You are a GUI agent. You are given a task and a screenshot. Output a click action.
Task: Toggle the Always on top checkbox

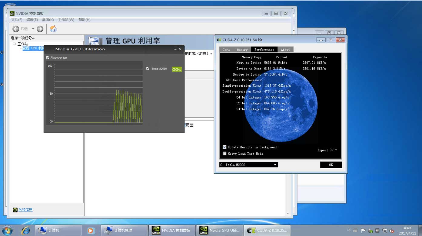pos(48,57)
